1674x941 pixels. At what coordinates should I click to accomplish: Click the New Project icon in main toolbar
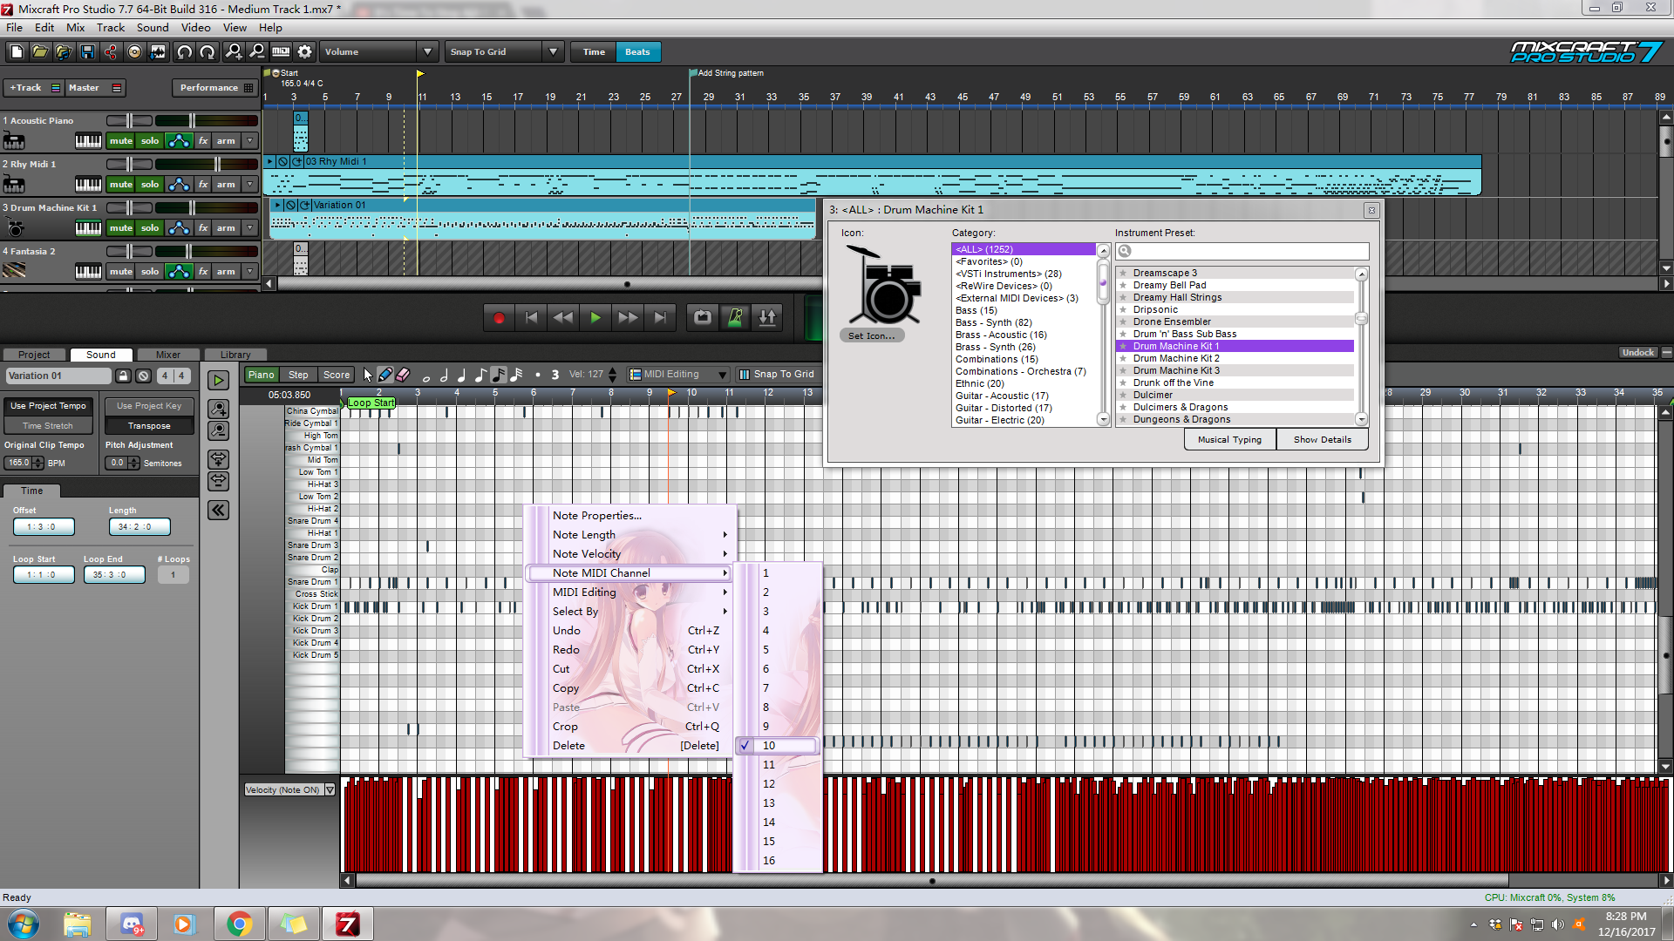click(x=17, y=52)
